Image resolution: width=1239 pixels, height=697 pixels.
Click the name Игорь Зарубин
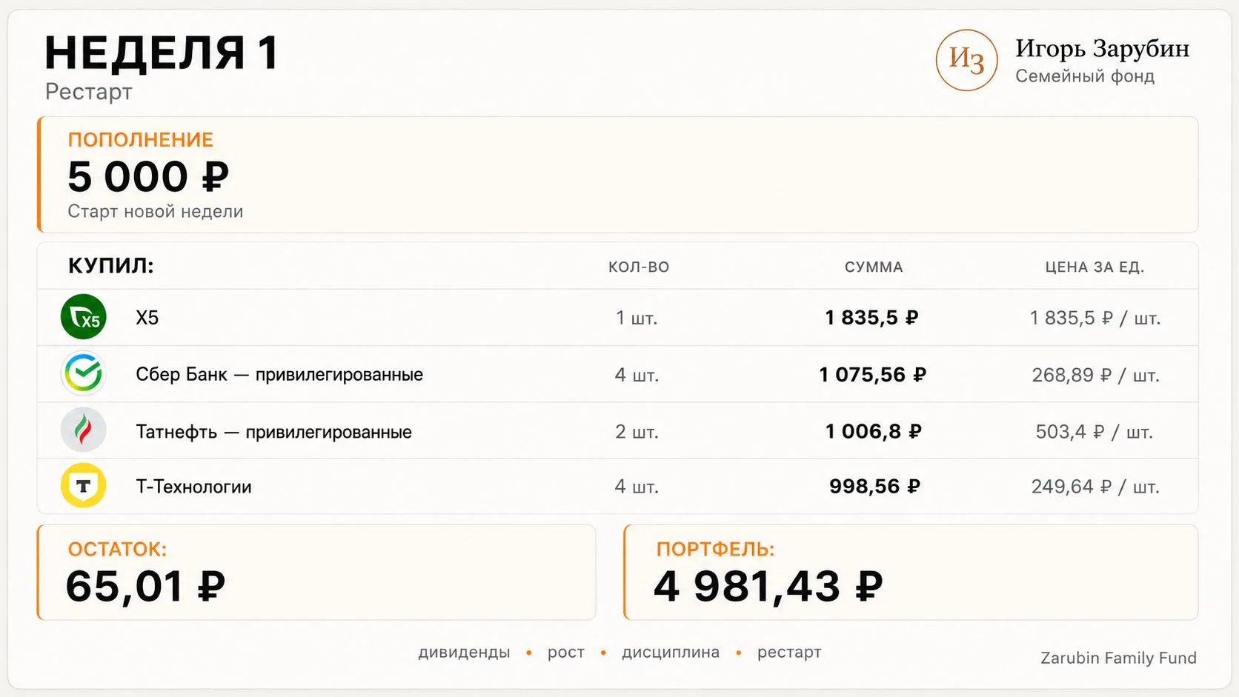[x=1102, y=49]
